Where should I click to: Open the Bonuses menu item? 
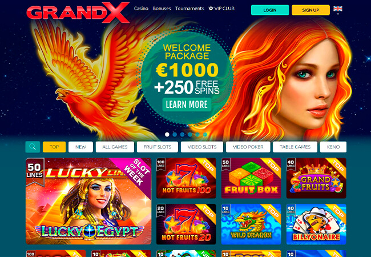click(162, 9)
